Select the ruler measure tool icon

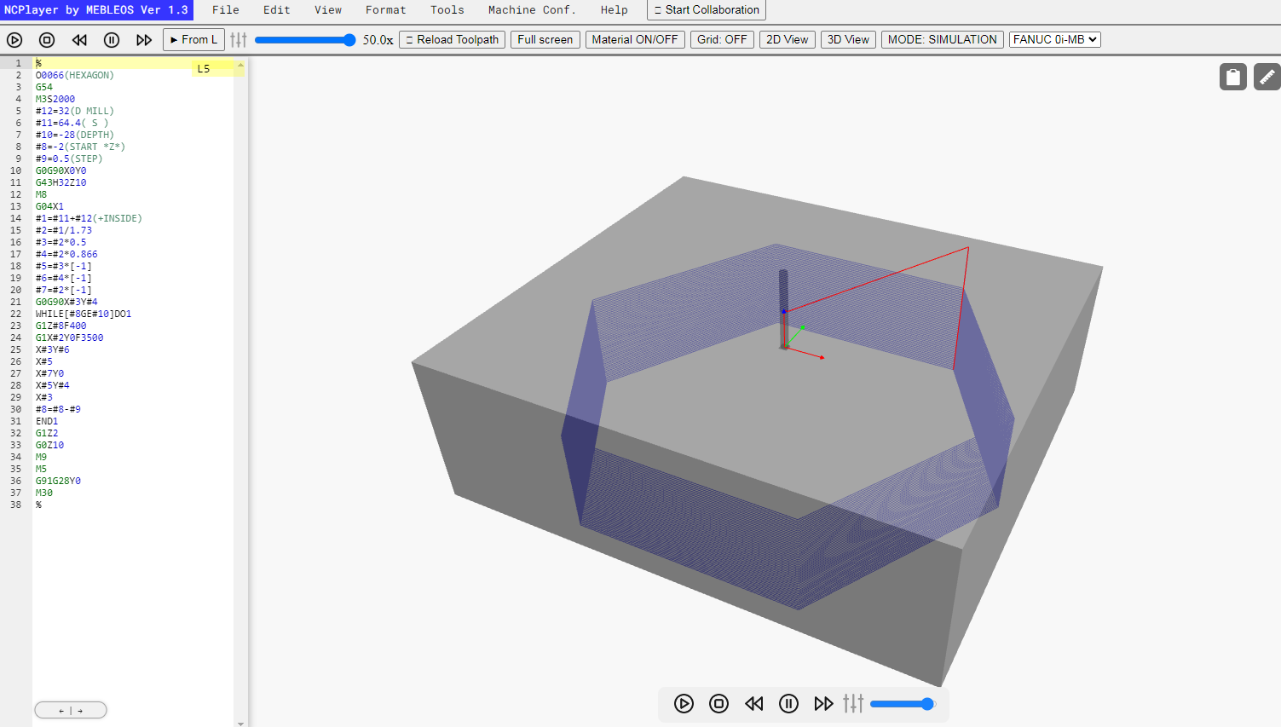click(1267, 77)
